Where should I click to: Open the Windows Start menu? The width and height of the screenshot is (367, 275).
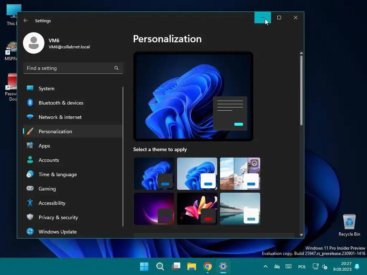[x=144, y=266]
